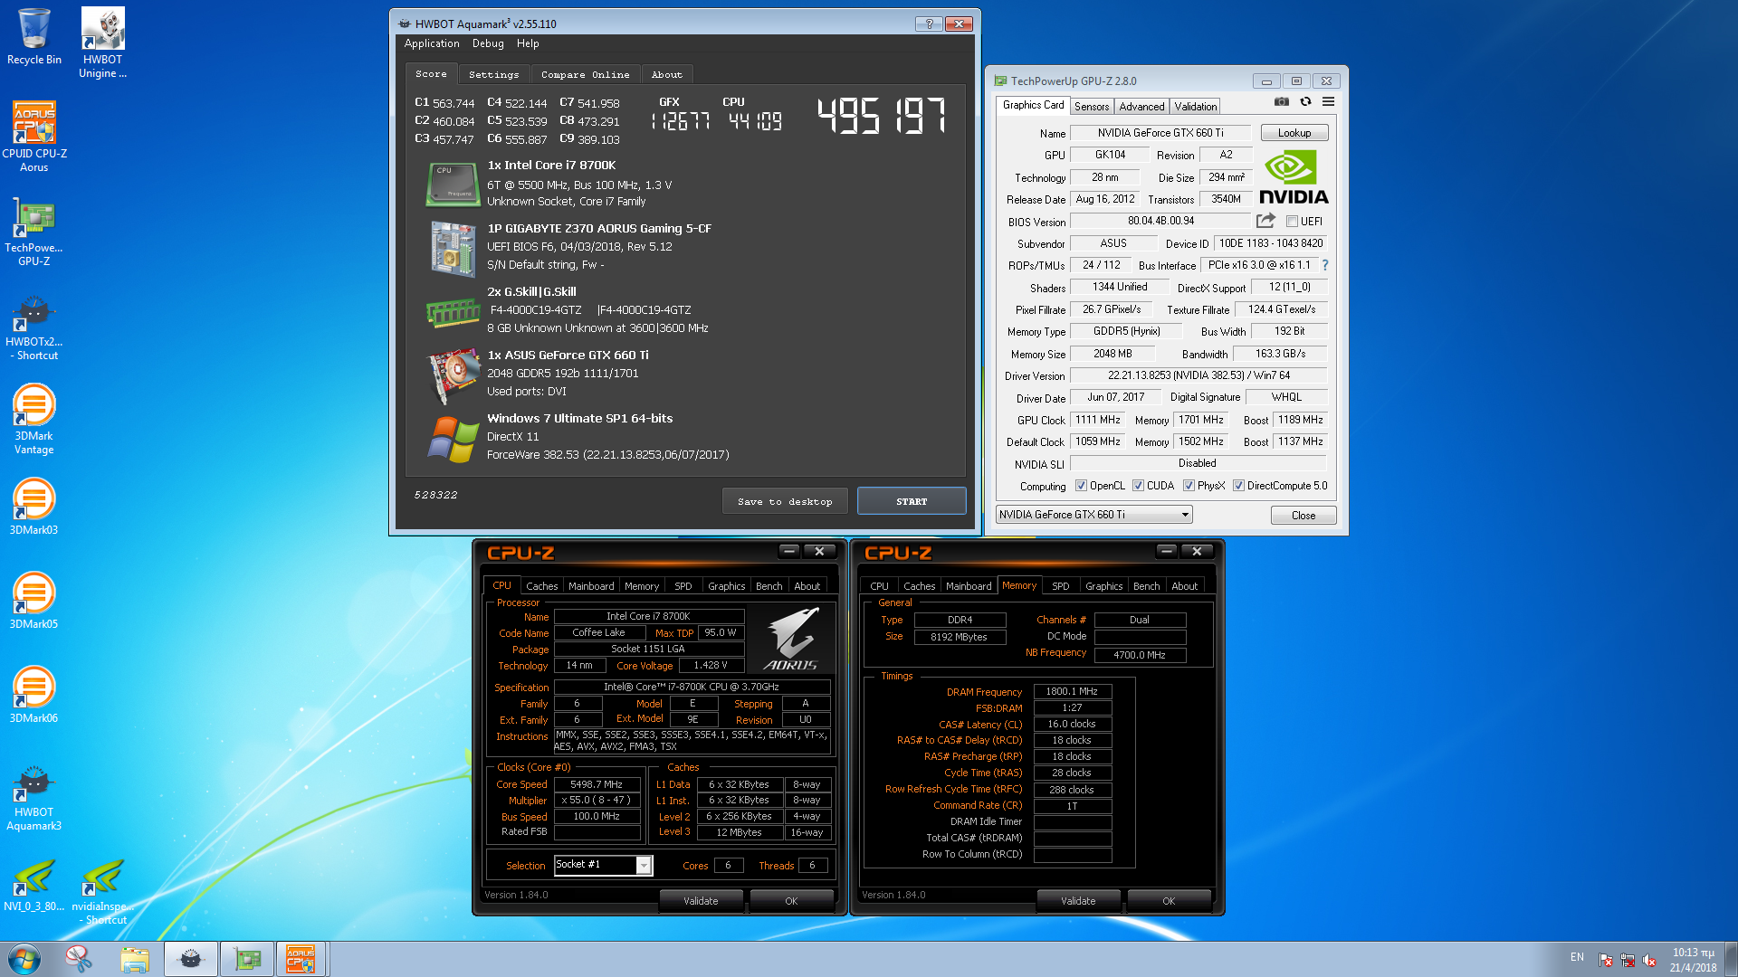Click the Bus Interface question mark icon
Image resolution: width=1738 pixels, height=977 pixels.
click(x=1325, y=265)
